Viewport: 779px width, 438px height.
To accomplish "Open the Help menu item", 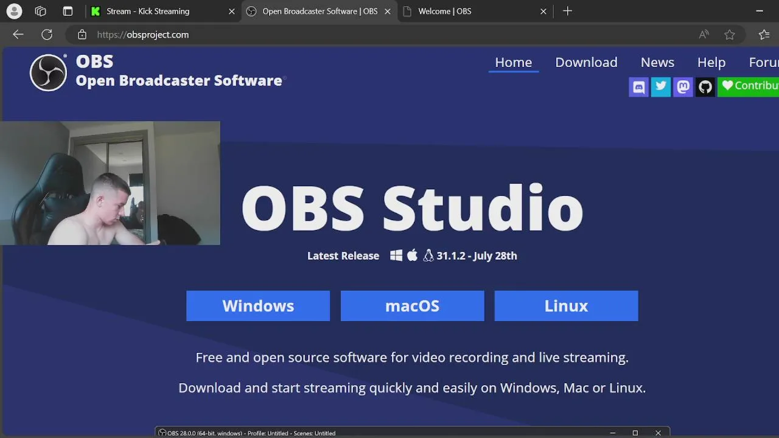I will click(711, 62).
